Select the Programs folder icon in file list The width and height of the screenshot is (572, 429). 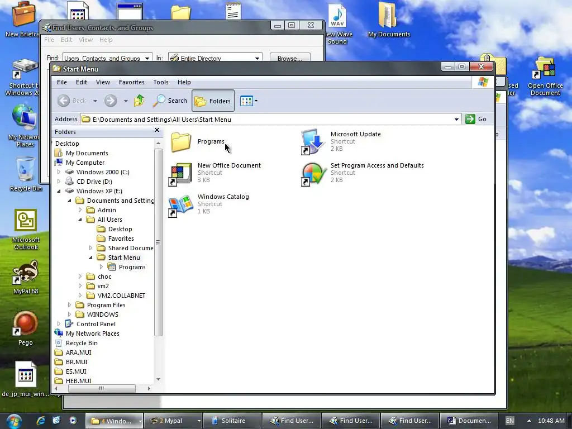(181, 141)
